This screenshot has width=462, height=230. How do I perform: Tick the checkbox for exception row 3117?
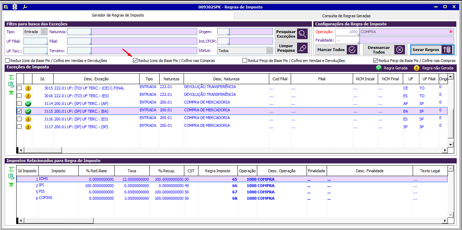pyautogui.click(x=19, y=126)
